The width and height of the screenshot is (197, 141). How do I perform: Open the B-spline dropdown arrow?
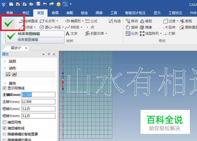(82, 27)
